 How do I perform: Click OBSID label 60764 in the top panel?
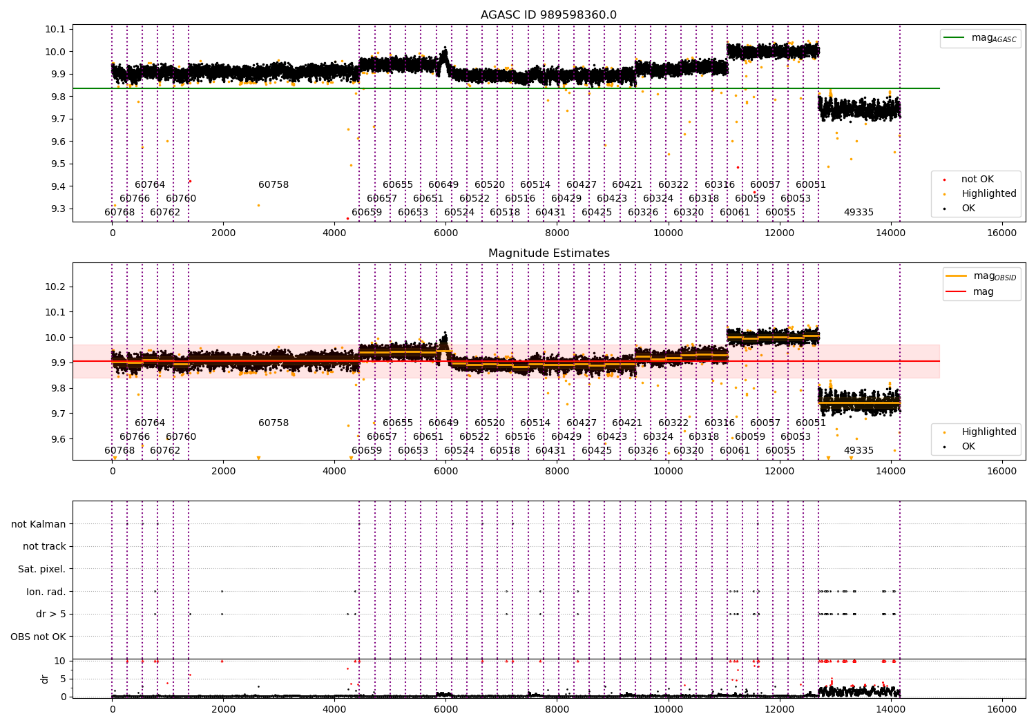tap(150, 185)
